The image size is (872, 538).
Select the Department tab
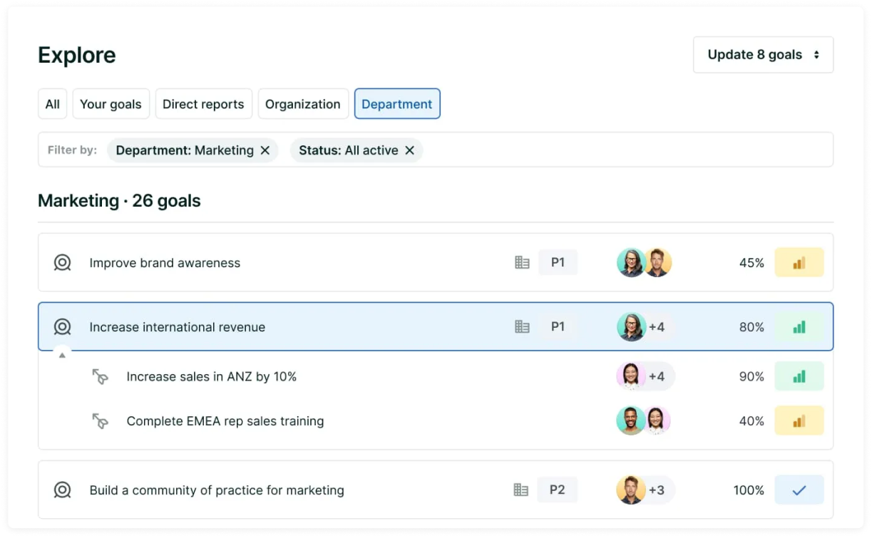point(397,104)
